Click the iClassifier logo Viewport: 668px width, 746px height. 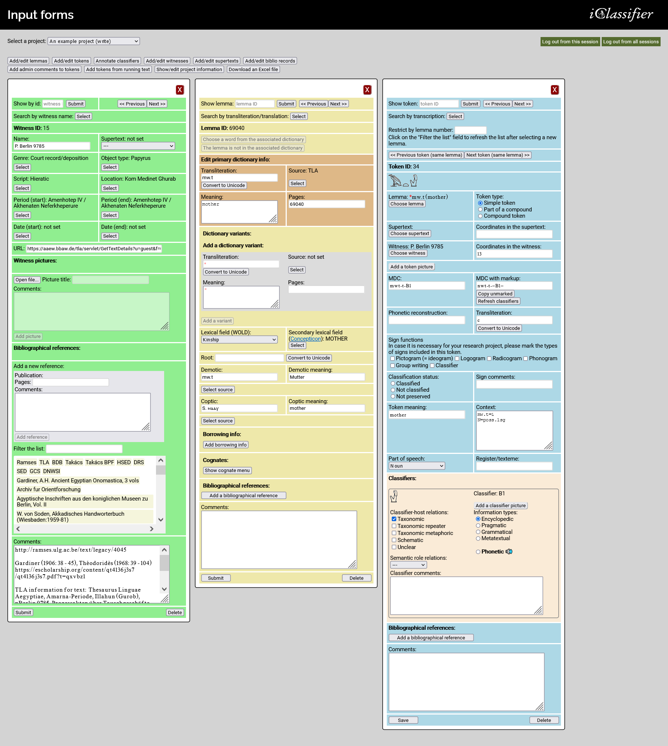click(x=621, y=14)
